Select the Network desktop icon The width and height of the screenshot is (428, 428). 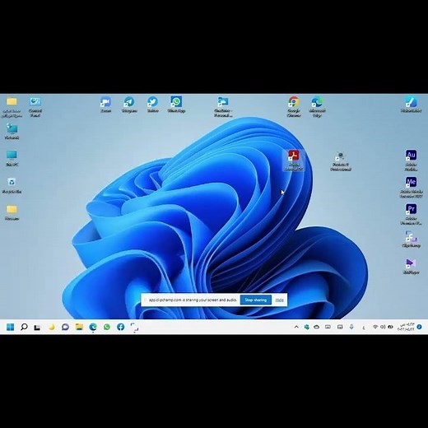pos(12,131)
